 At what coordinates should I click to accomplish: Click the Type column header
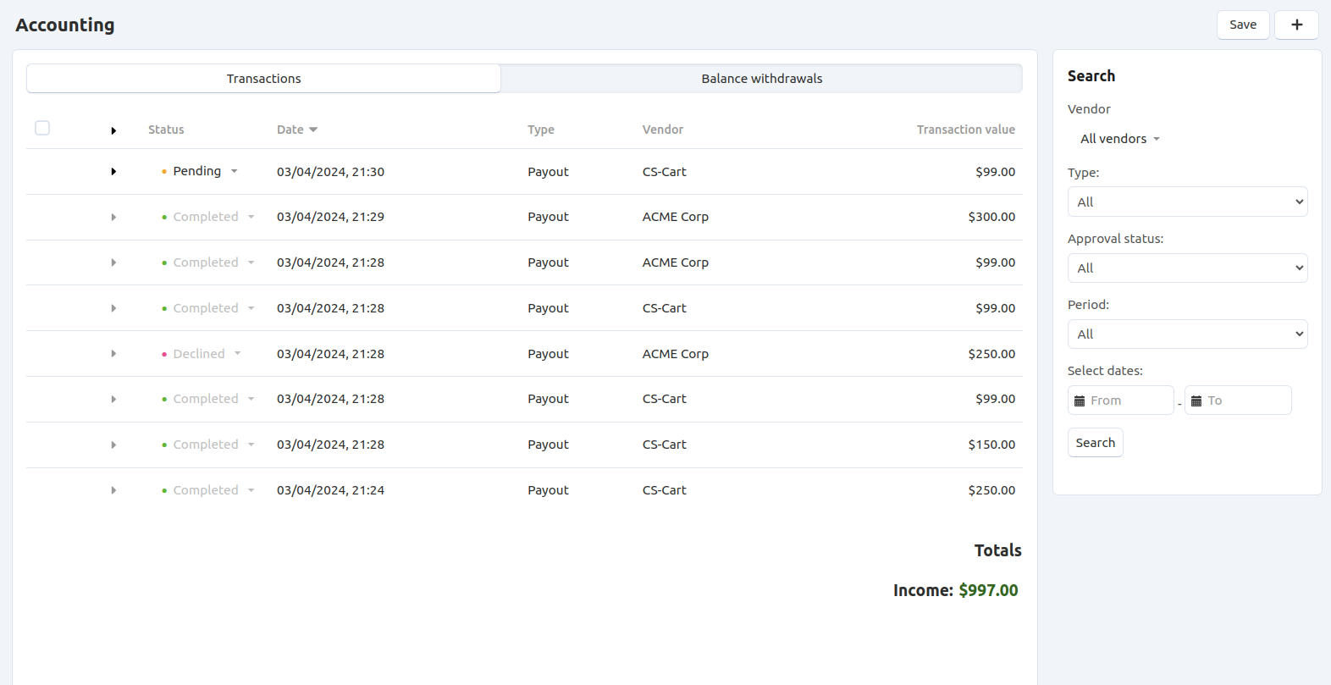pos(541,130)
